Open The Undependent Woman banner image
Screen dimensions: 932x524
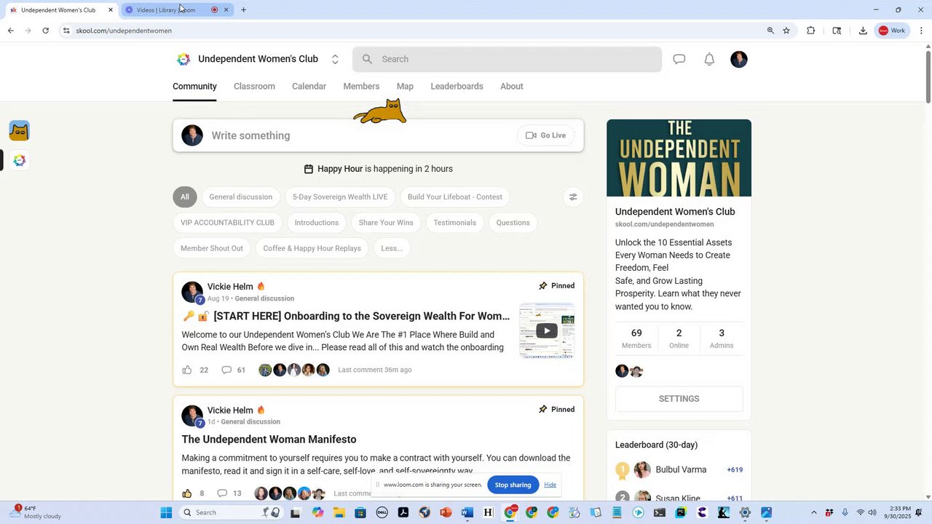pos(679,158)
